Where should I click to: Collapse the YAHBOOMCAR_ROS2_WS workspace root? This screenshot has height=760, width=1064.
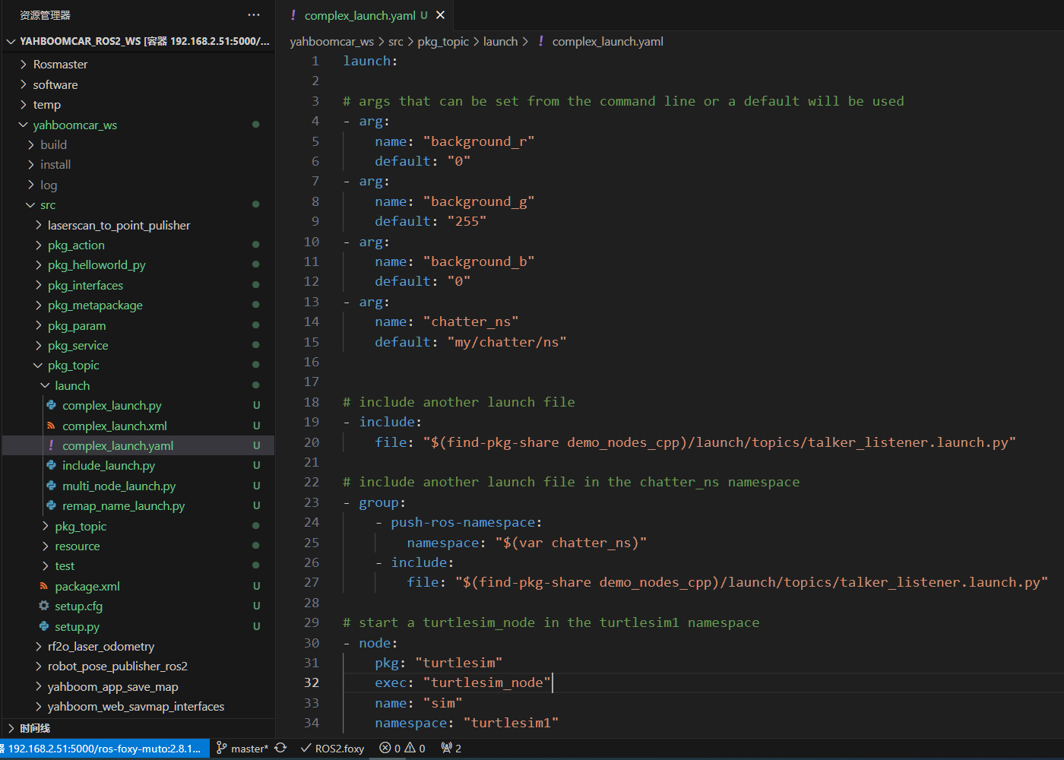click(x=11, y=41)
